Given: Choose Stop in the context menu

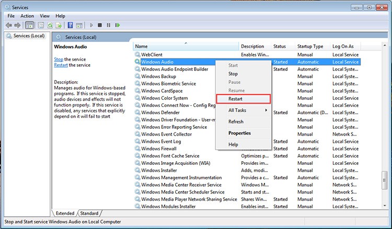Looking at the screenshot, I should 243,74.
